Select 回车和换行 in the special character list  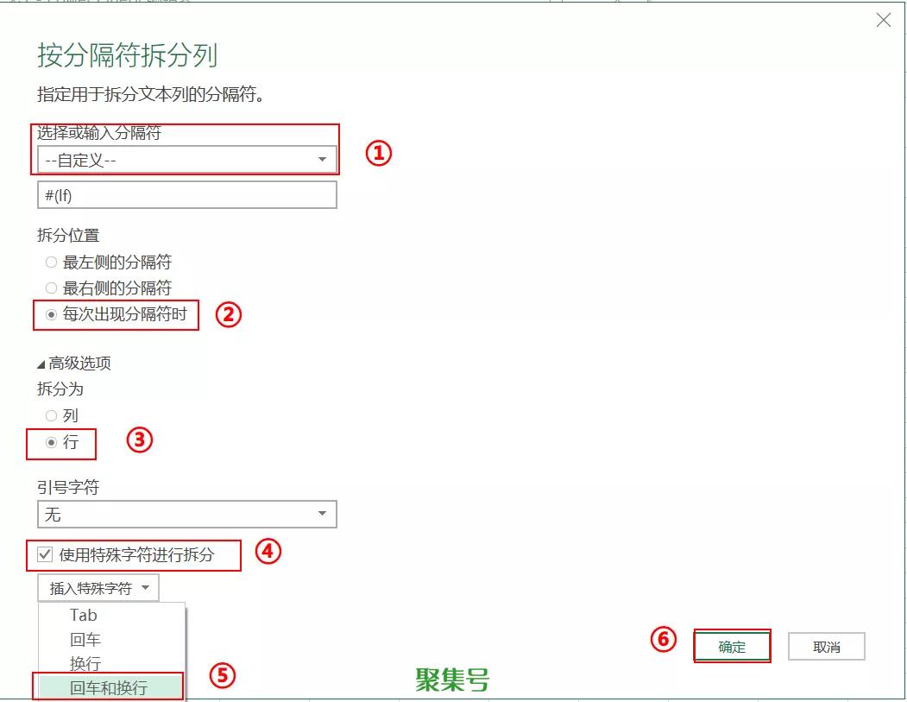pyautogui.click(x=109, y=687)
